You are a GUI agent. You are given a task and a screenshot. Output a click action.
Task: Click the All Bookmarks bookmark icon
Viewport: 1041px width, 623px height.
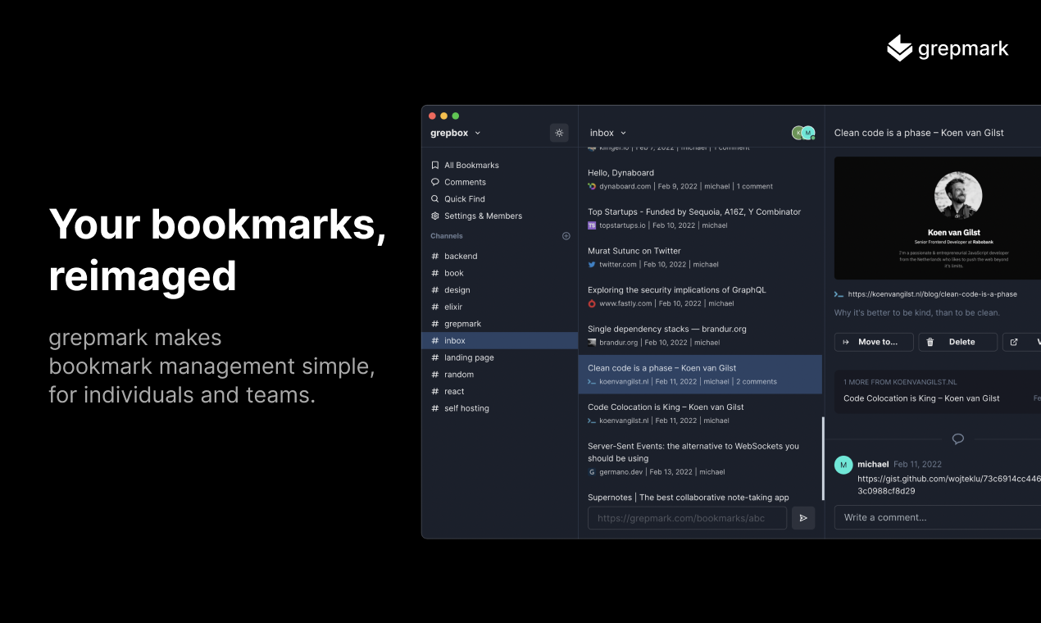435,165
